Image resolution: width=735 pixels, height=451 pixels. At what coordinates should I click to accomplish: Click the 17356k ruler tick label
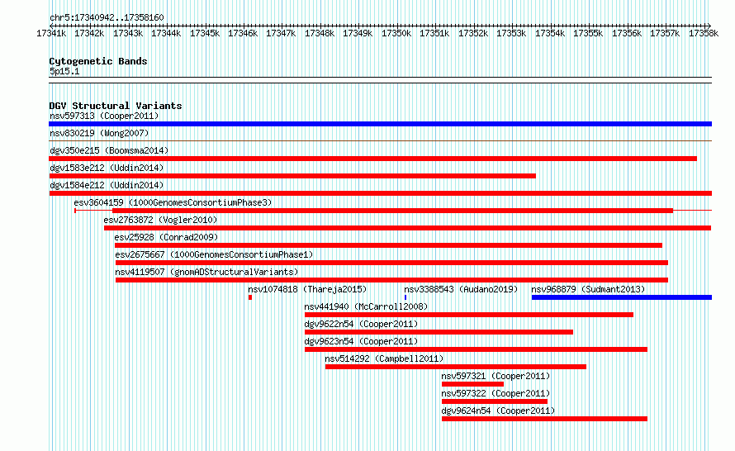pyautogui.click(x=627, y=33)
